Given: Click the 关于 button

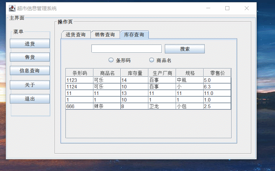Looking at the screenshot, I should tap(30, 85).
